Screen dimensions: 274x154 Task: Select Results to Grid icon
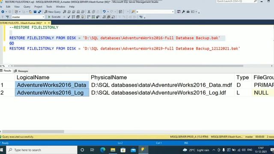(108, 17)
